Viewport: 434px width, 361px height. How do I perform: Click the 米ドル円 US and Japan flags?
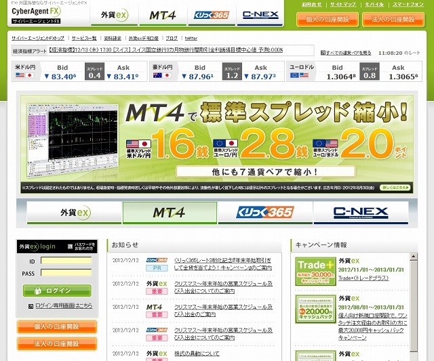click(24, 75)
